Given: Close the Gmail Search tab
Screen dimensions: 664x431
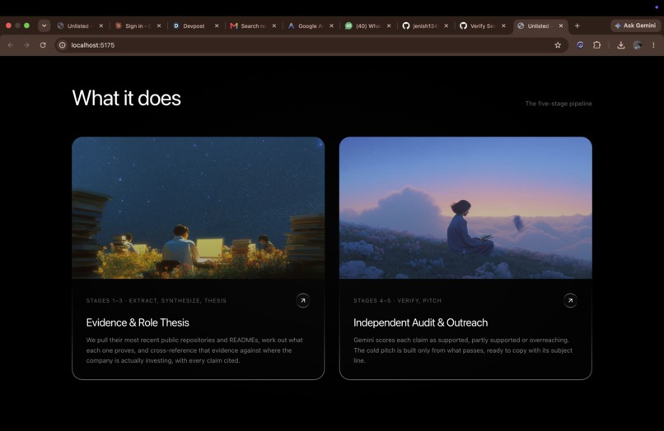Looking at the screenshot, I should coord(274,25).
